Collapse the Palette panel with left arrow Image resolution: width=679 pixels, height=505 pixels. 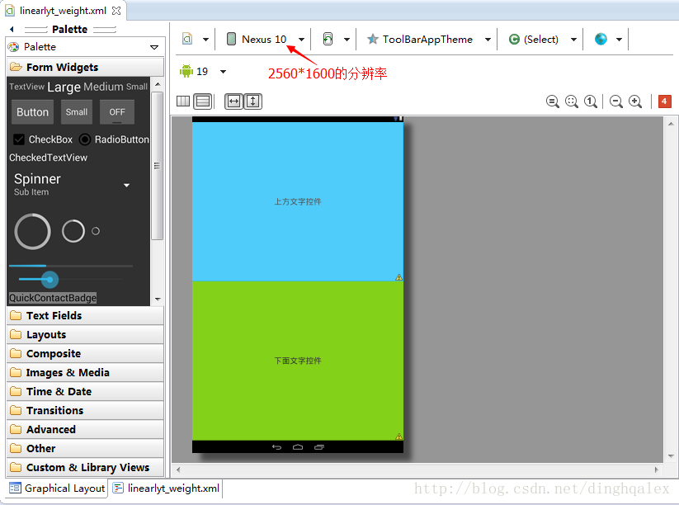12,29
